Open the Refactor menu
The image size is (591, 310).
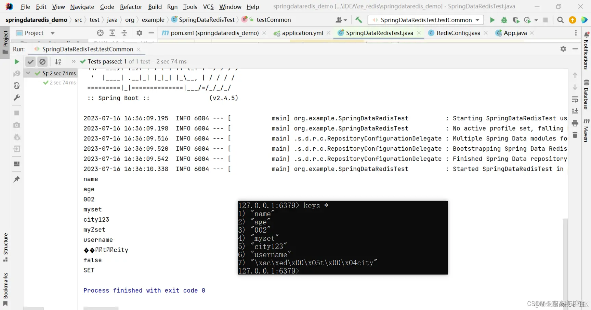point(131,7)
